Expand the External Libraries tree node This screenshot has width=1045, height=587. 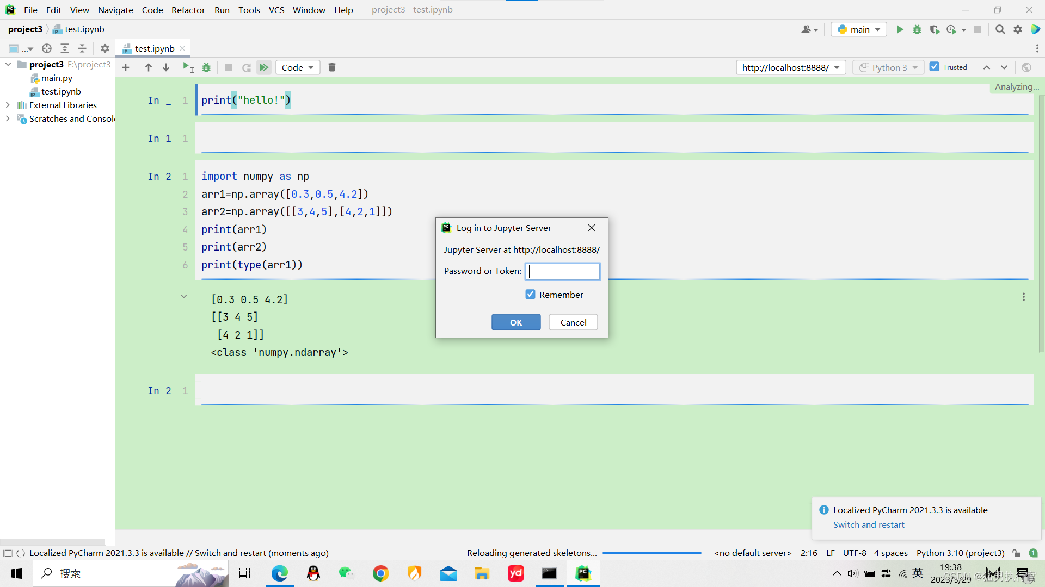click(x=8, y=105)
